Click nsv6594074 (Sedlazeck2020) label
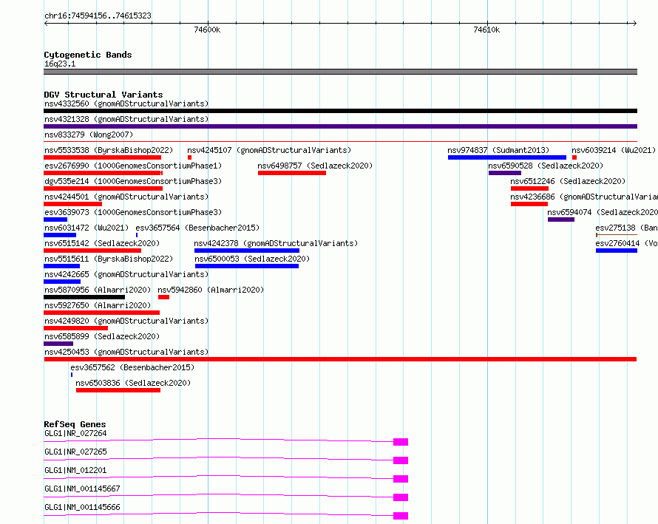Screen dimensions: 658x524 click(603, 212)
